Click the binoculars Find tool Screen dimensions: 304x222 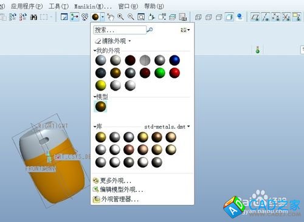click(x=33, y=17)
